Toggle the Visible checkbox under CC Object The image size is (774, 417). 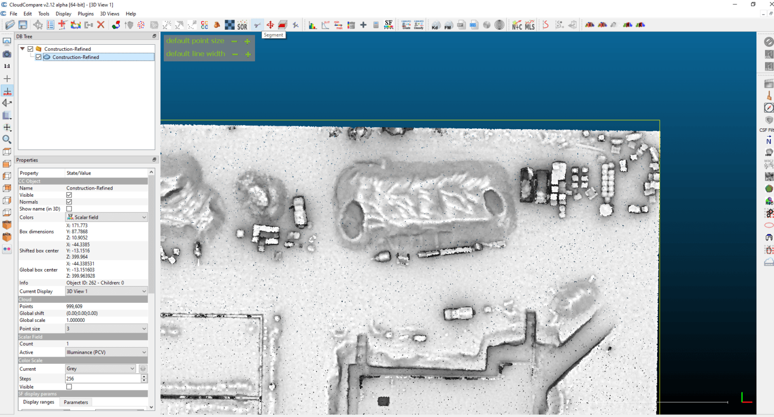pos(69,195)
